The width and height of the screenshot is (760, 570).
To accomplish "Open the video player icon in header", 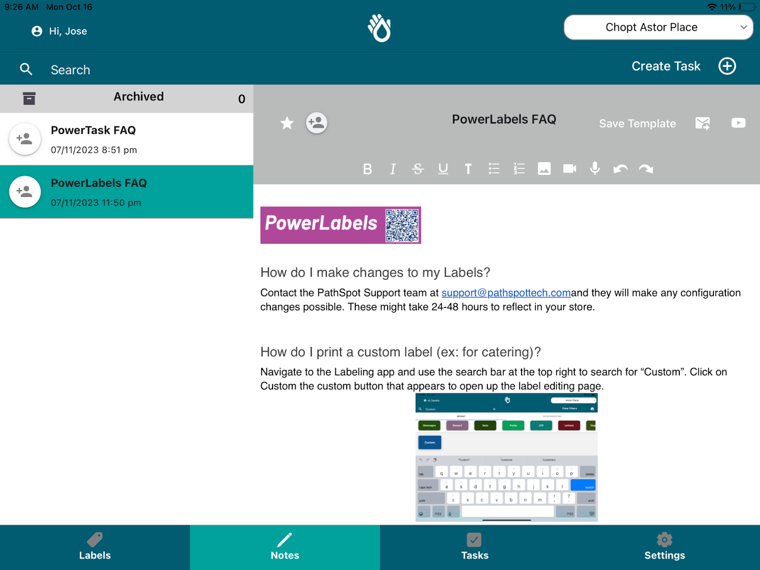I will tap(738, 123).
